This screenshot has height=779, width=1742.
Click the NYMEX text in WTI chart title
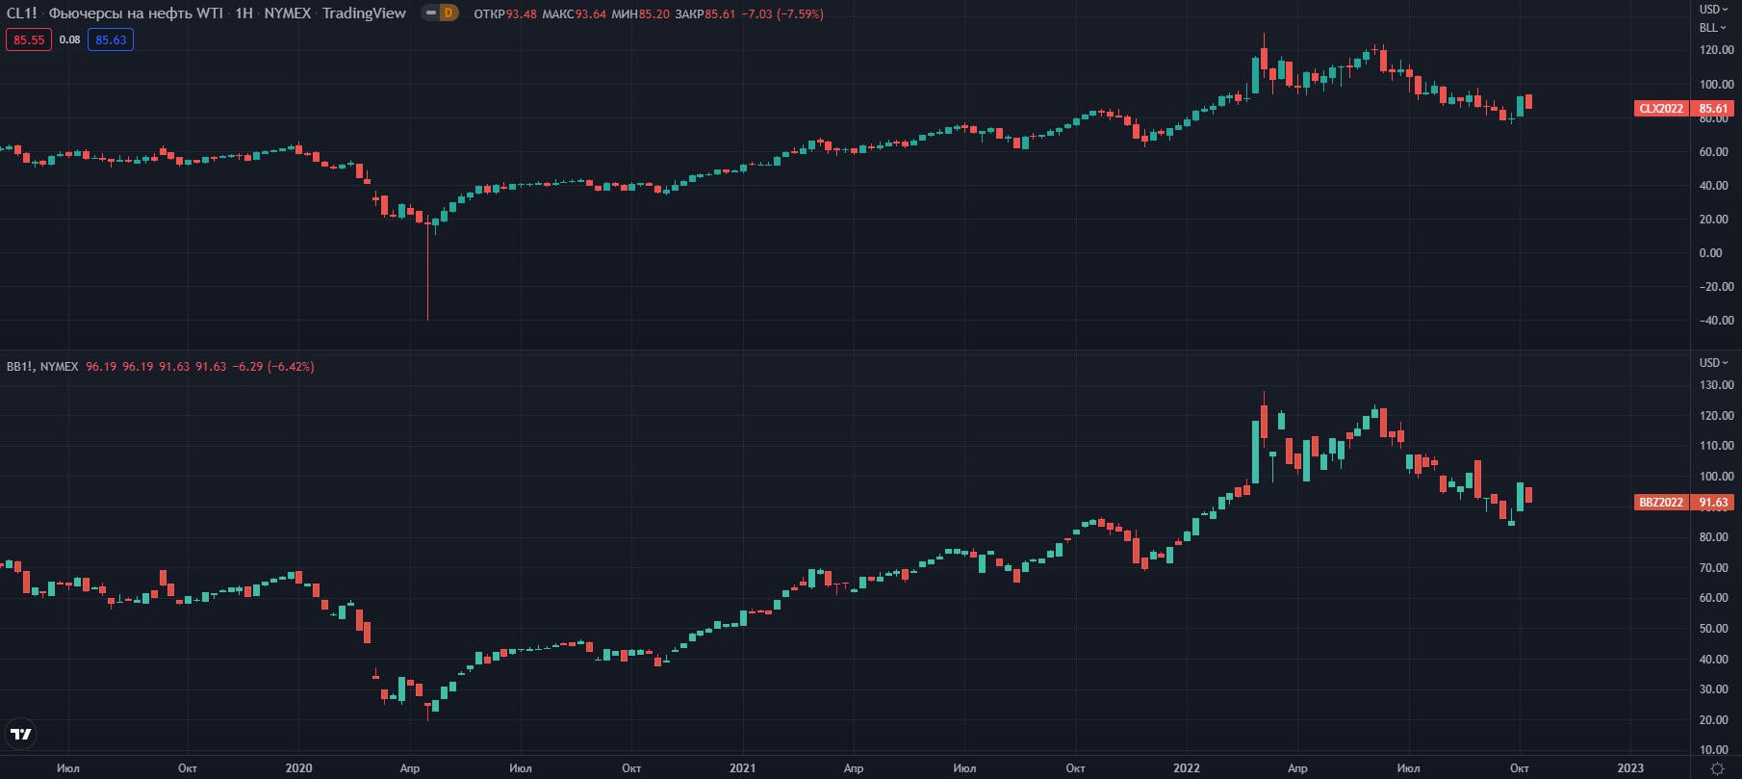click(287, 13)
